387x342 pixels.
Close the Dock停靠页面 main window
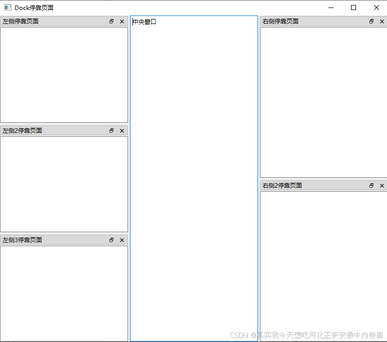[376, 7]
